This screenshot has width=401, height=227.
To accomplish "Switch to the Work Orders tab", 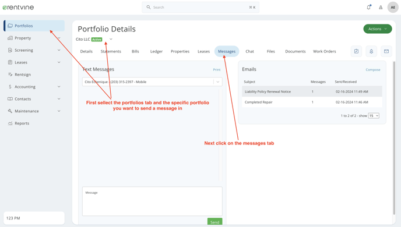I will 324,51.
